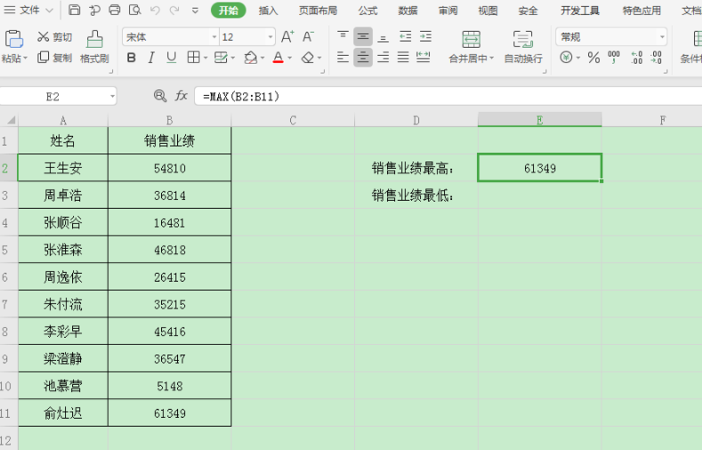Image resolution: width=702 pixels, height=450 pixels.
Task: Select cell containing 销售业绩最低：
Action: pos(416,195)
